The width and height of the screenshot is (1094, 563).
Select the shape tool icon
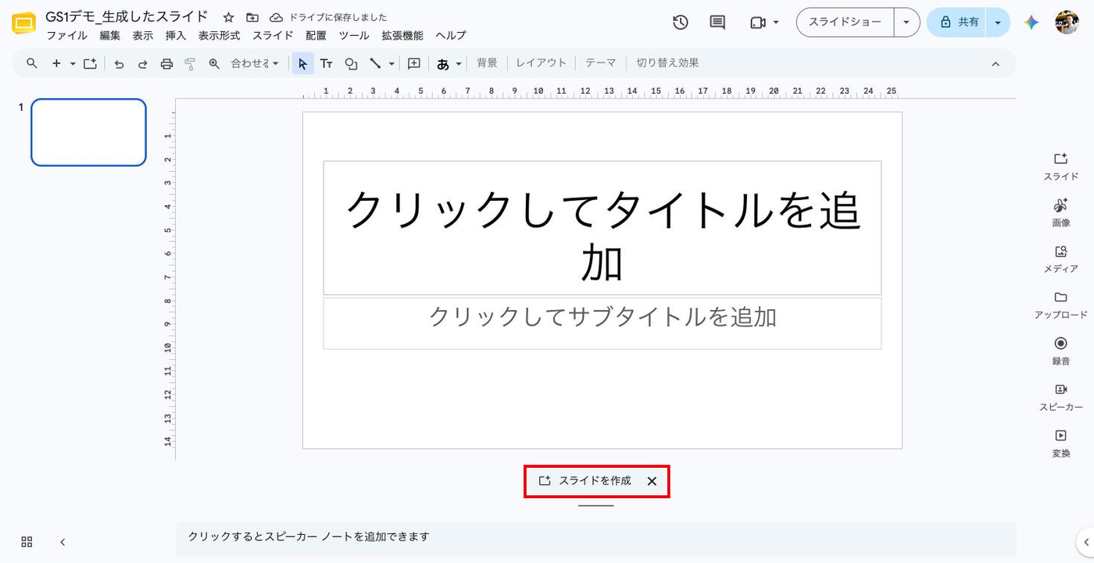tap(351, 64)
